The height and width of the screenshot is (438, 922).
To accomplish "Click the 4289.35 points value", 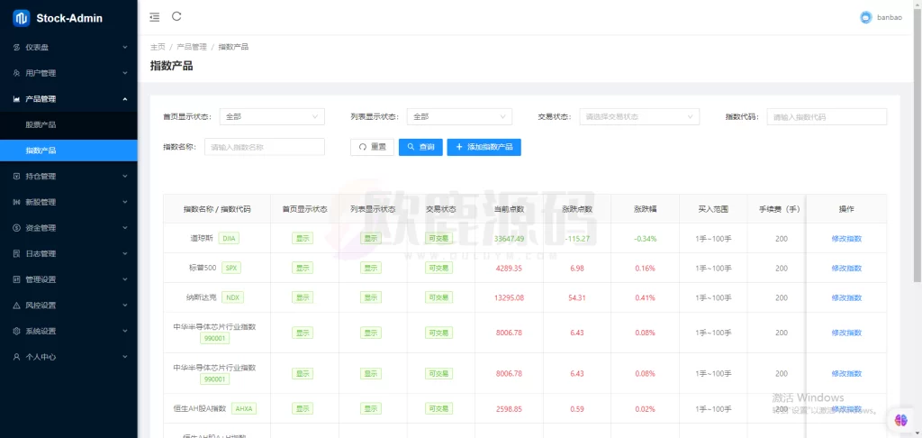I will tap(510, 268).
